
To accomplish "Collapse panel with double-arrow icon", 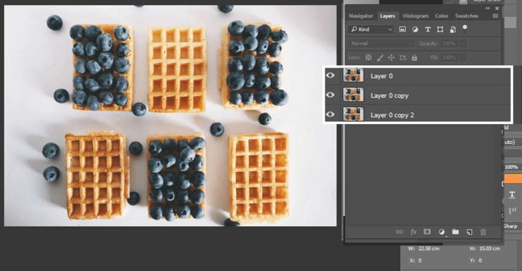I will click(488, 9).
